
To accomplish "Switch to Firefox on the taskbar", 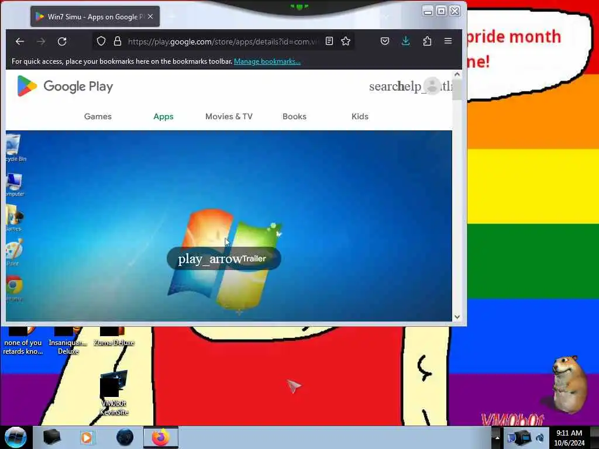I will (161, 437).
